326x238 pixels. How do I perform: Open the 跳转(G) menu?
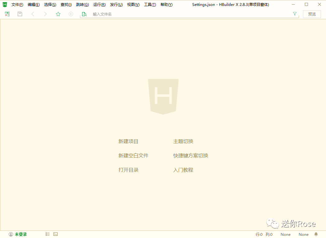(82, 5)
